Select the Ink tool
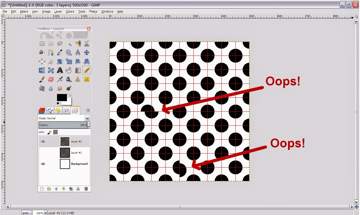Viewport: 360px width, 215px height. [x=69, y=79]
